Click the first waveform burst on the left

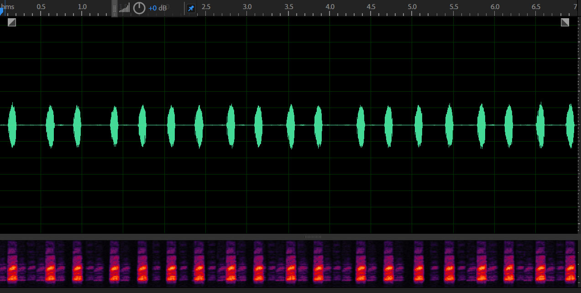click(12, 125)
